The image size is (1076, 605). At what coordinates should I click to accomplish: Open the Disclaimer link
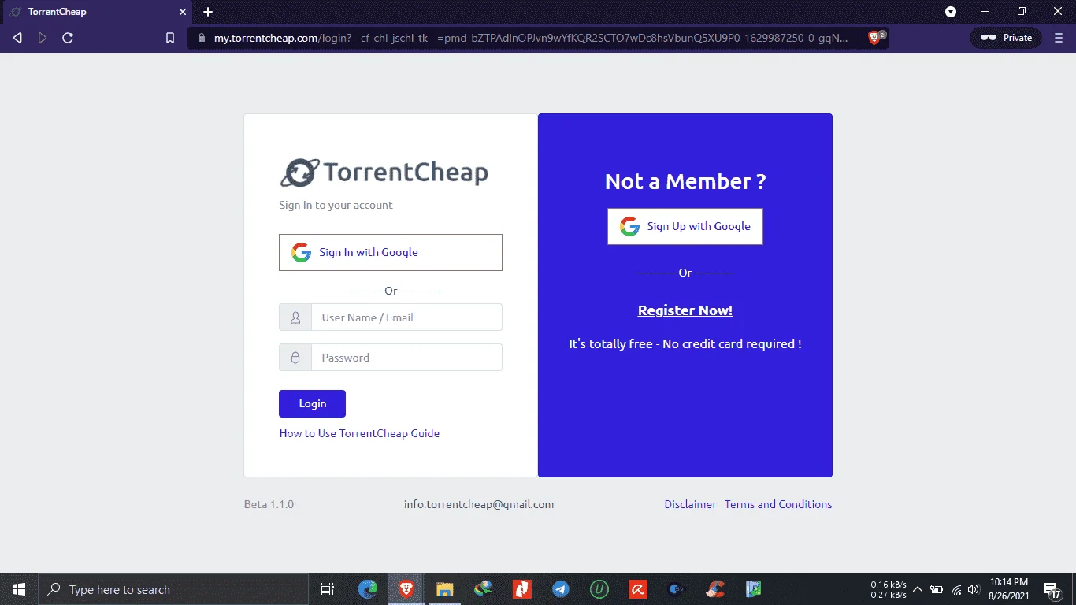[x=690, y=504]
